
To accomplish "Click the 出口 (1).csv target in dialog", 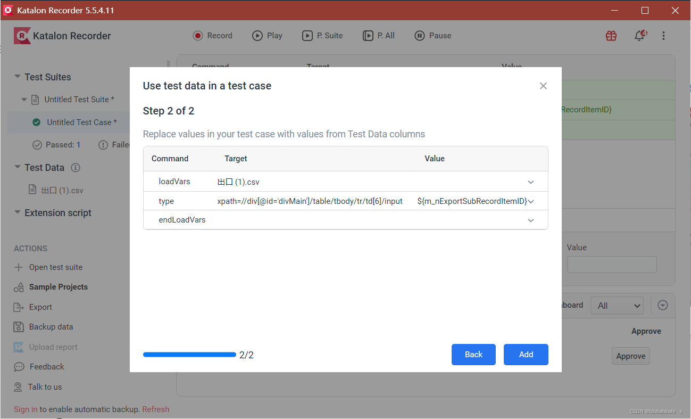I will point(238,182).
